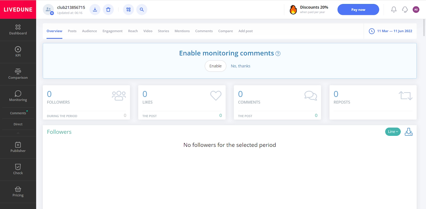This screenshot has height=209, width=426.
Task: Click the Pay now button
Action: coord(358,10)
